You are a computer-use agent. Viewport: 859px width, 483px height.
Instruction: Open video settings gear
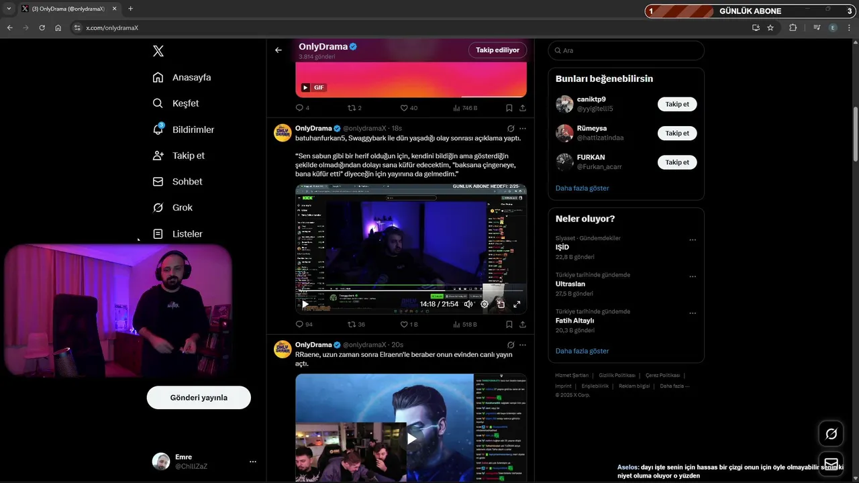[485, 304]
